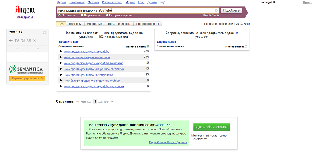Viewport: 318px width, 155px height.
Task: Open 'как быстро продвинуть видео на youtube' link
Action: click(92, 81)
